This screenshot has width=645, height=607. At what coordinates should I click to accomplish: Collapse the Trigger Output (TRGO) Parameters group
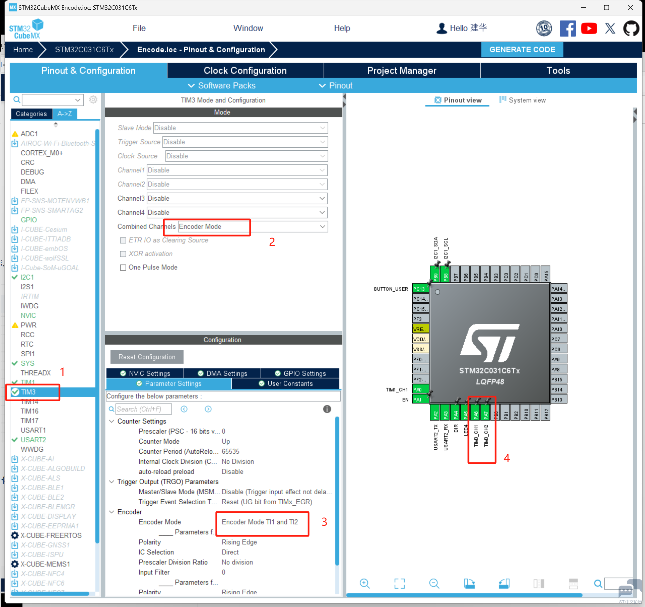111,482
